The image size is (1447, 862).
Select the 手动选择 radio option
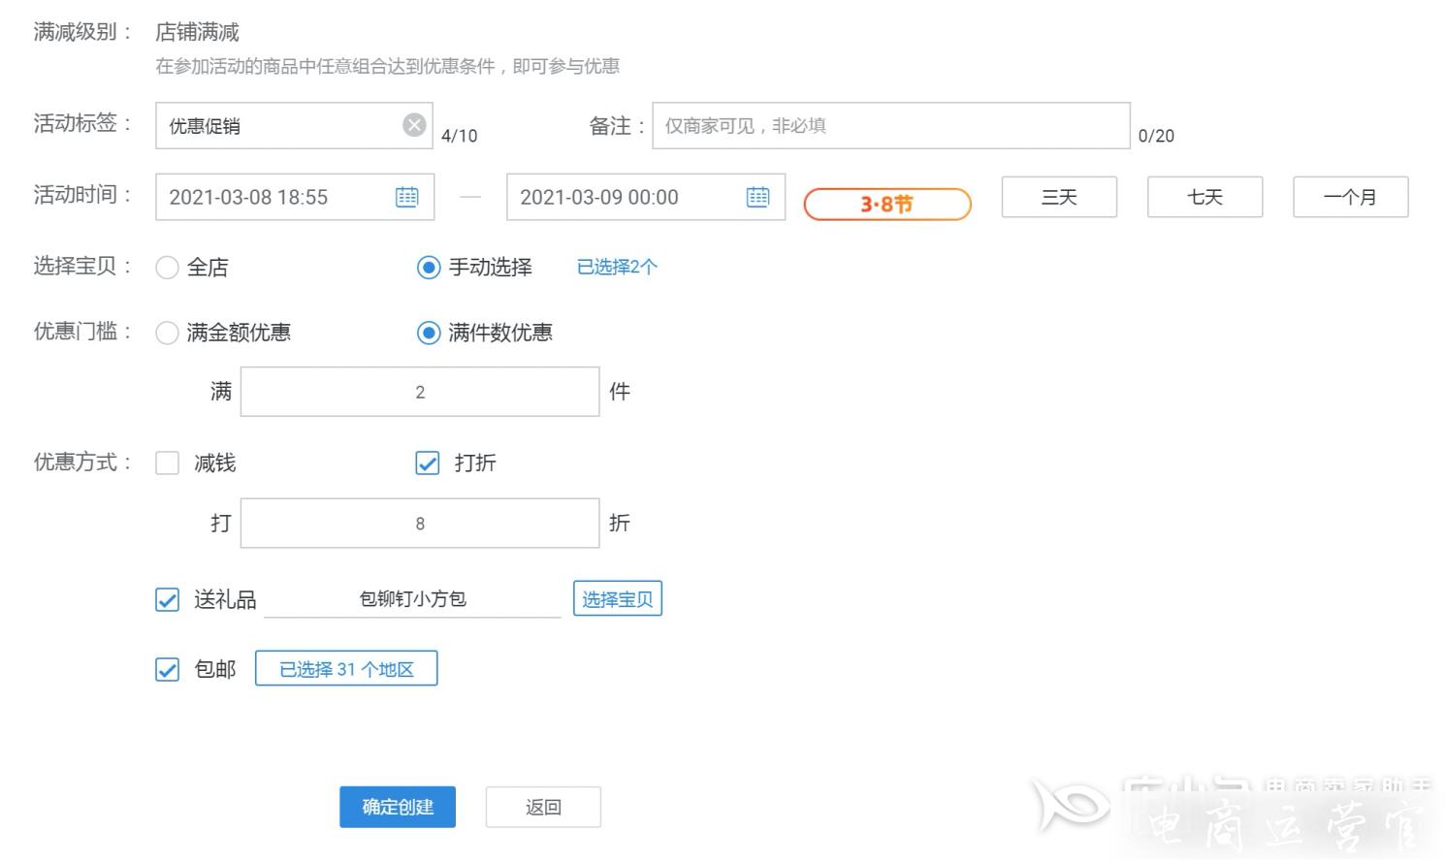click(429, 268)
